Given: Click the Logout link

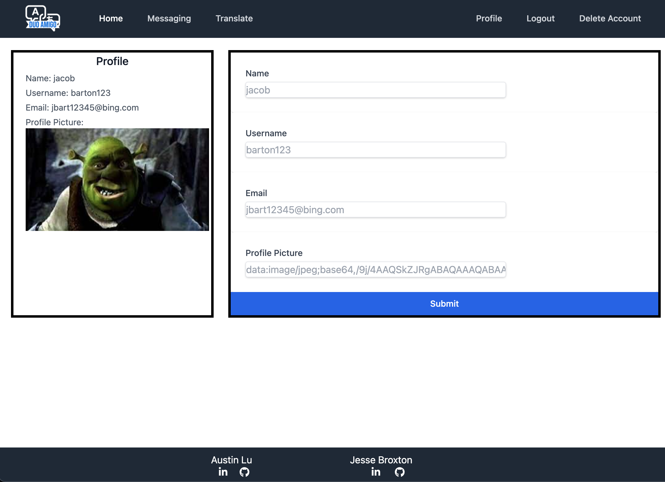Looking at the screenshot, I should 540,18.
